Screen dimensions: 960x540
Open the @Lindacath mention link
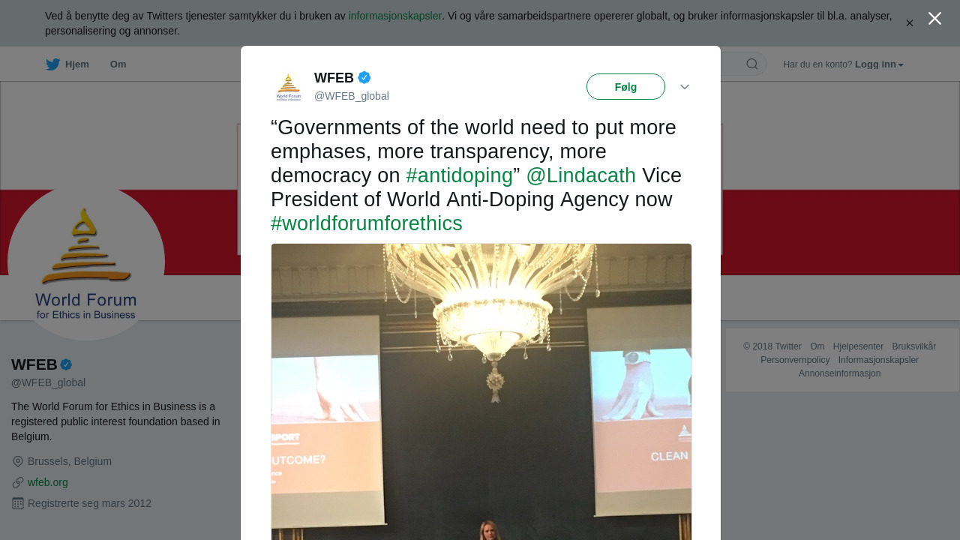pyautogui.click(x=580, y=175)
